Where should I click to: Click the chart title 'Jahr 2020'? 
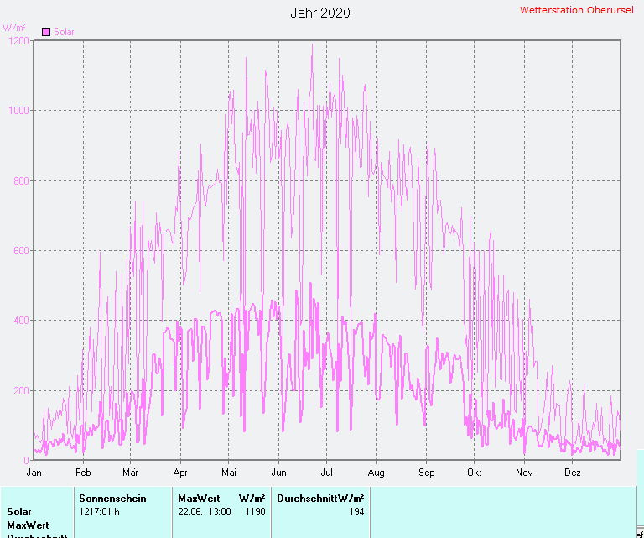[x=320, y=13]
